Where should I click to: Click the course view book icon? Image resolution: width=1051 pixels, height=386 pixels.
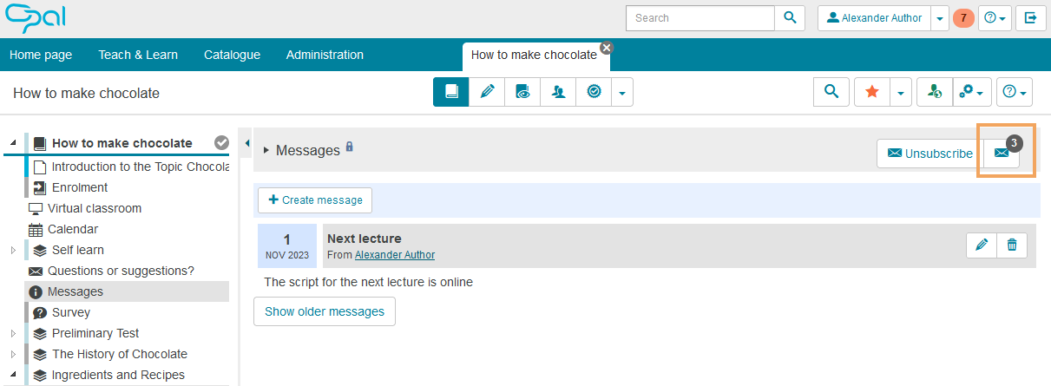coord(451,92)
